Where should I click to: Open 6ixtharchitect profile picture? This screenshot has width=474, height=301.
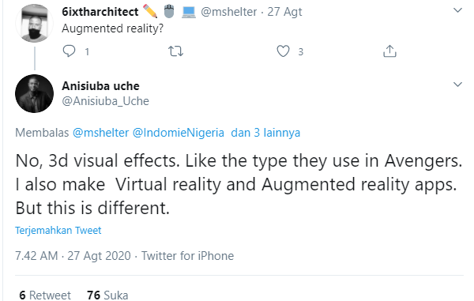pos(34,23)
